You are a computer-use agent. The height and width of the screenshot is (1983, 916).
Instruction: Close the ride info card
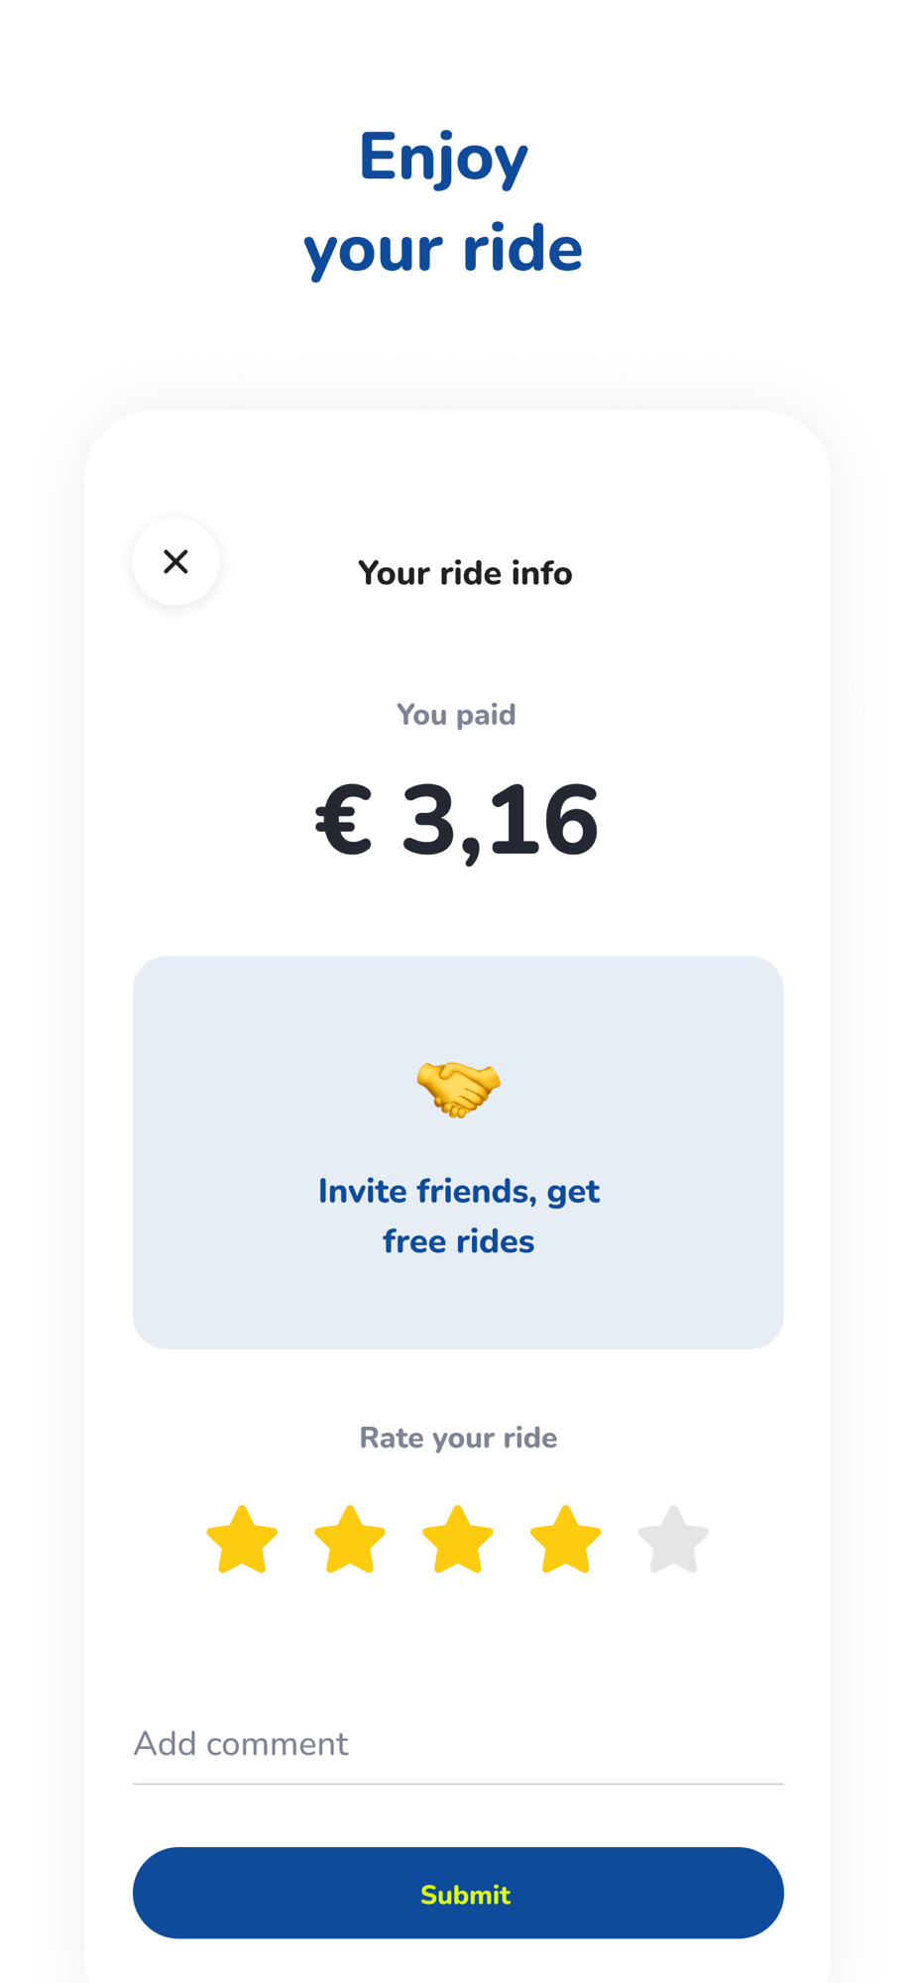[x=175, y=561]
